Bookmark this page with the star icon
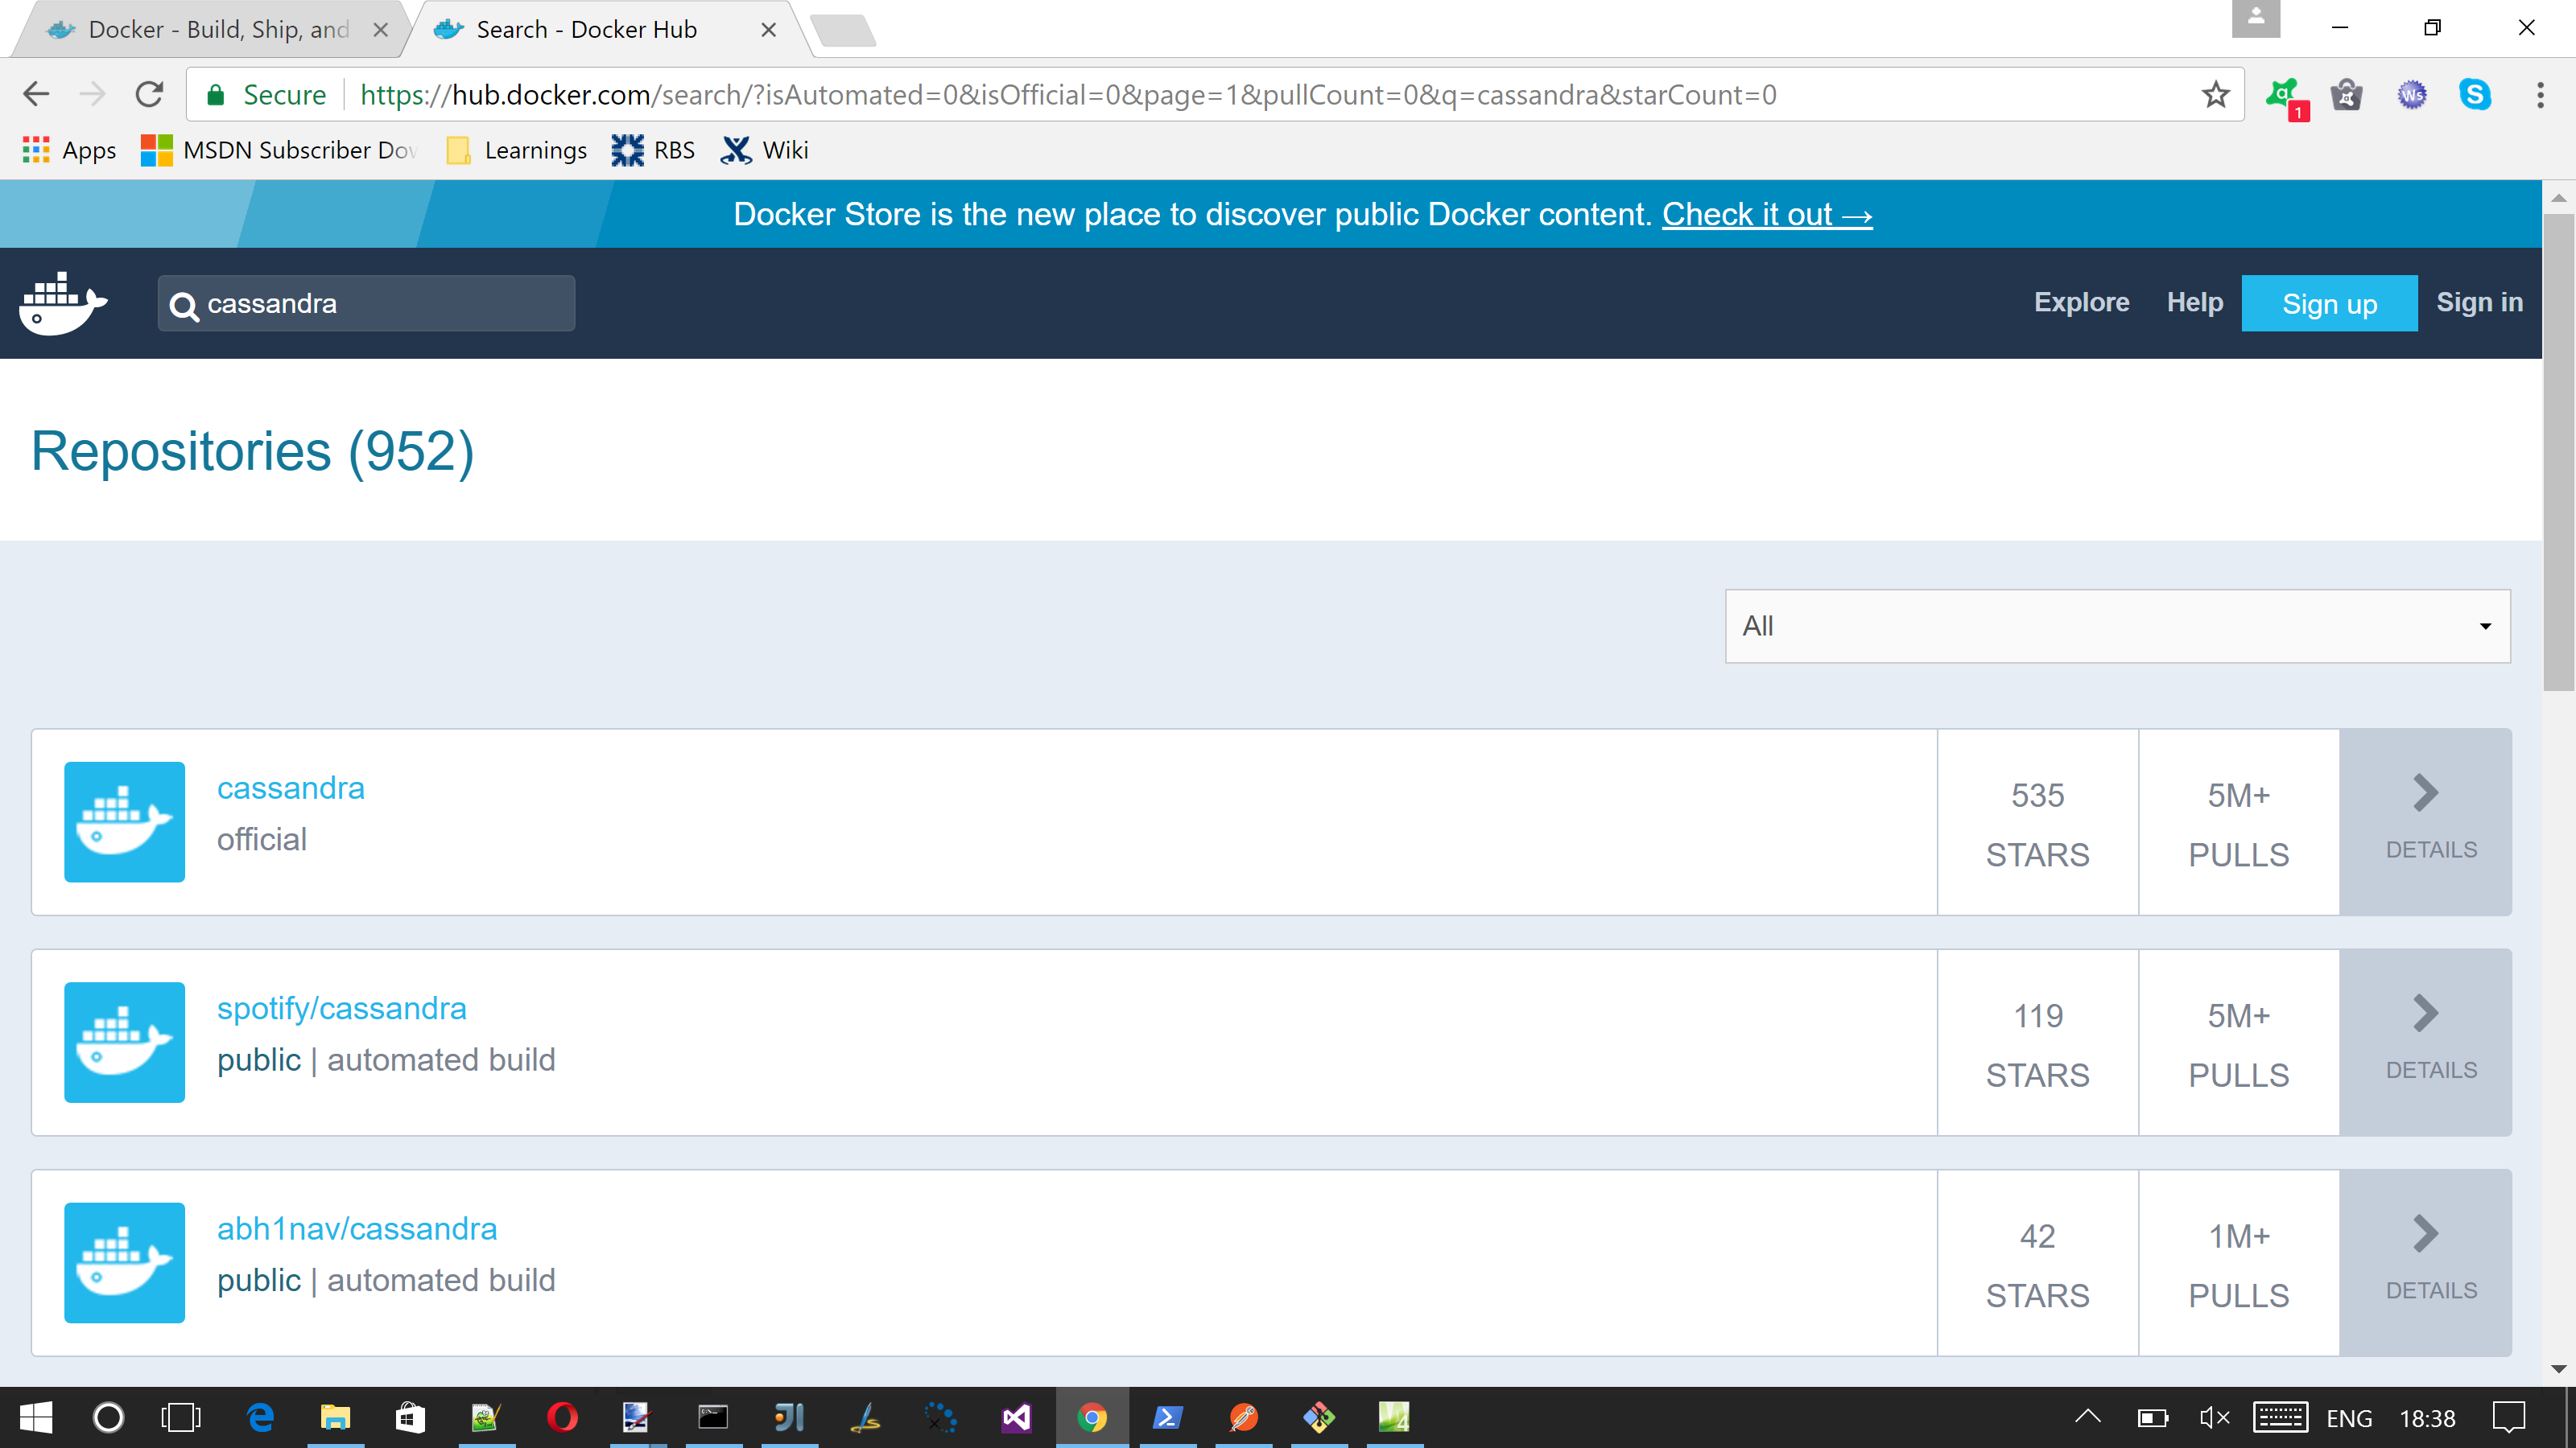The image size is (2576, 1448). click(2216, 95)
